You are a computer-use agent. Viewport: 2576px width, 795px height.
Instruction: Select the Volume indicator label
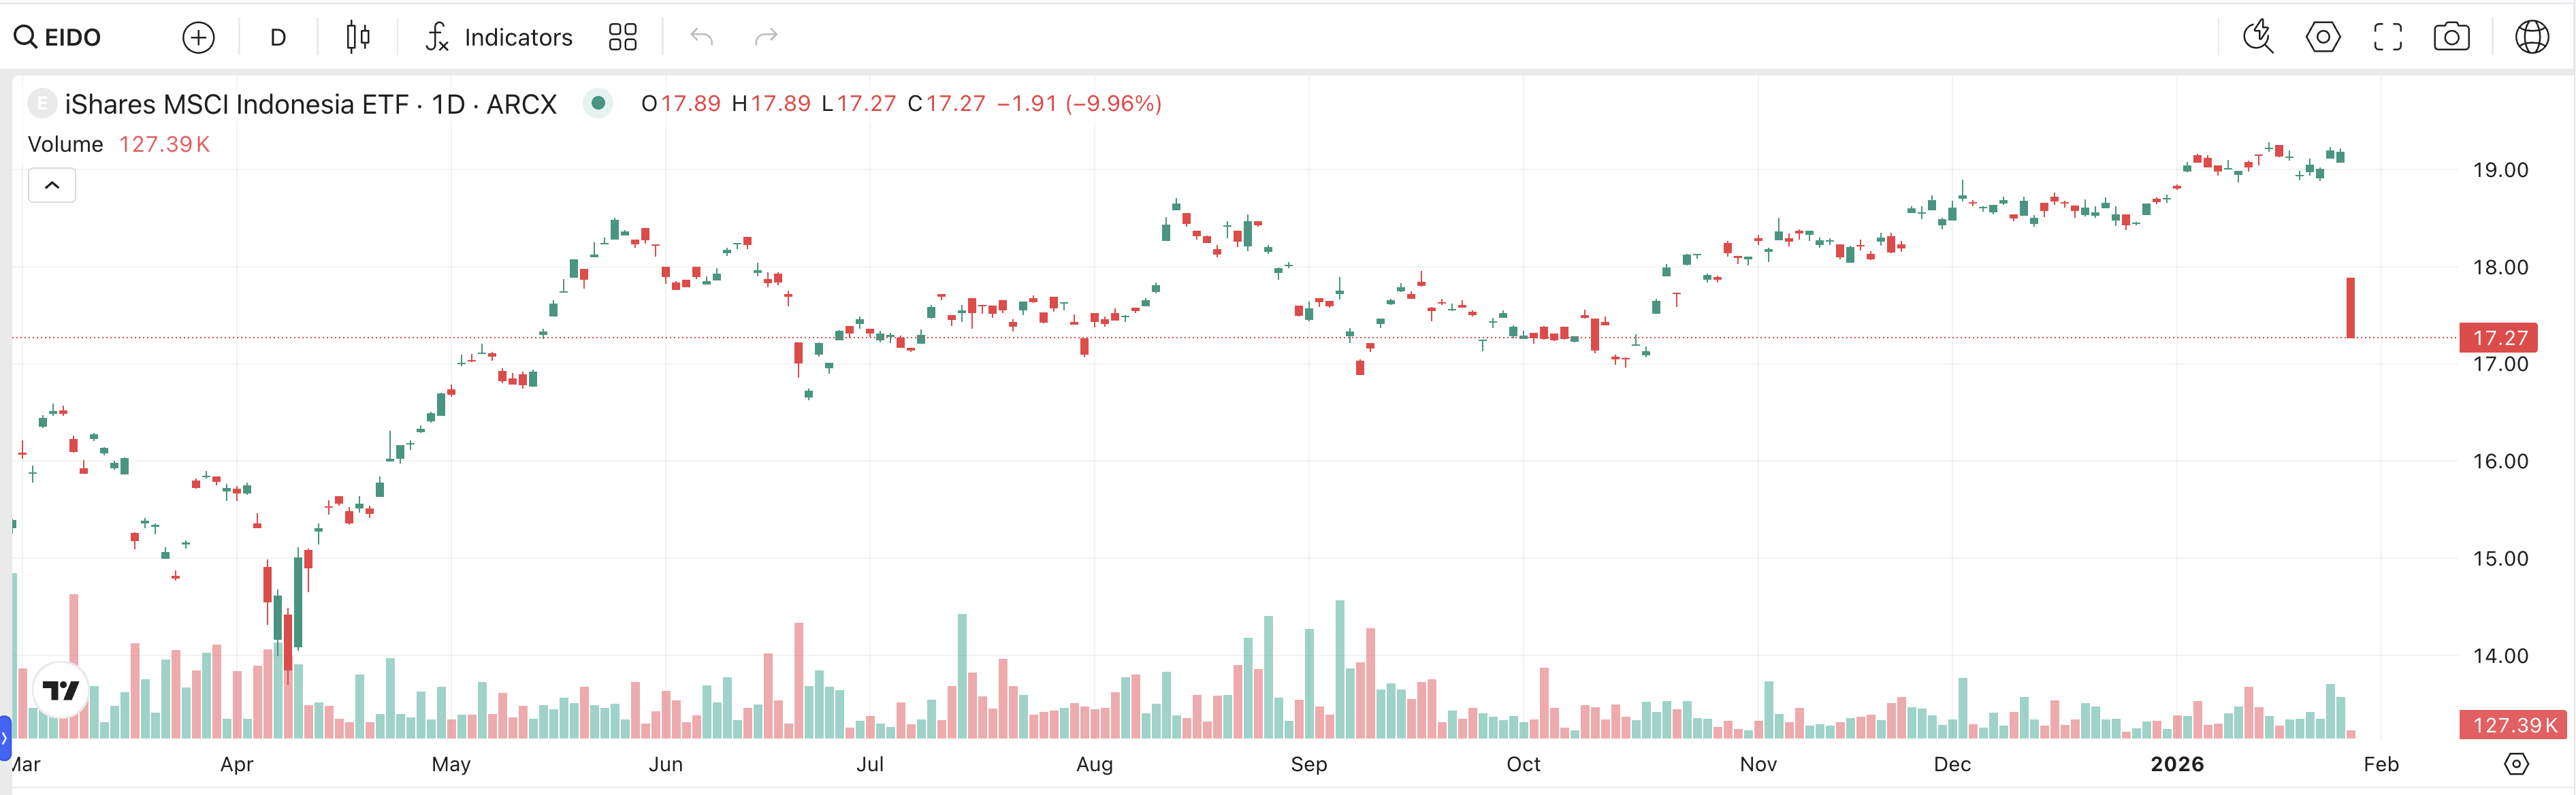[66, 144]
